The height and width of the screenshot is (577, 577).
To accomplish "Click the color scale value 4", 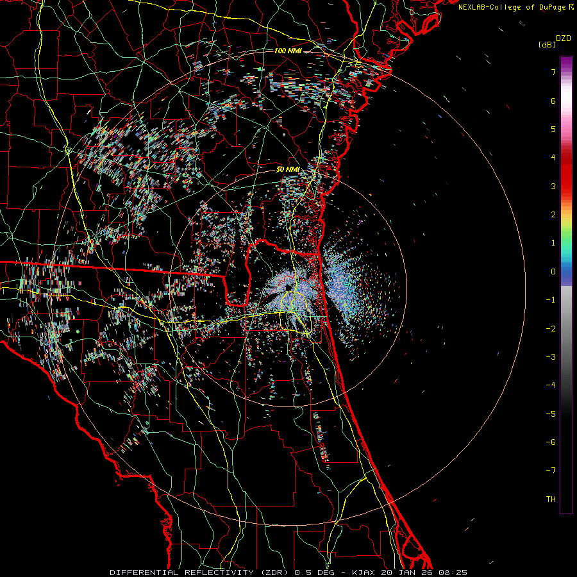I will (553, 158).
